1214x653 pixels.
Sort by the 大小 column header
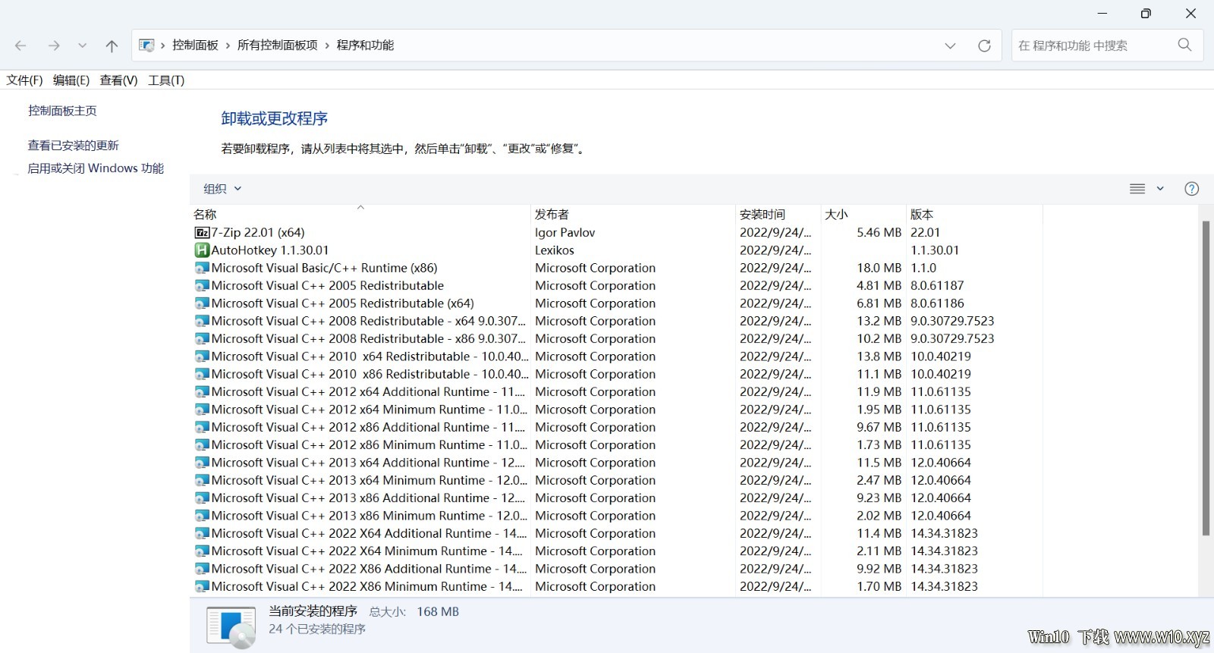[x=863, y=215]
